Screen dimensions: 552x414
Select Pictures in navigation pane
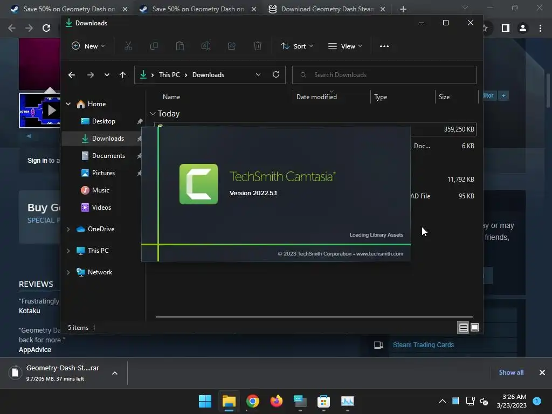pos(103,173)
